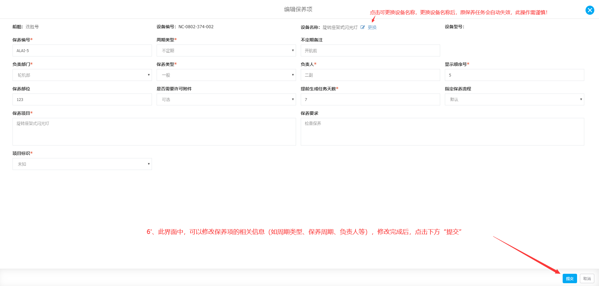Viewport: 599px width, 286px height.
Task: Open the 周期类型 dropdown showing 不定期
Action: point(226,50)
